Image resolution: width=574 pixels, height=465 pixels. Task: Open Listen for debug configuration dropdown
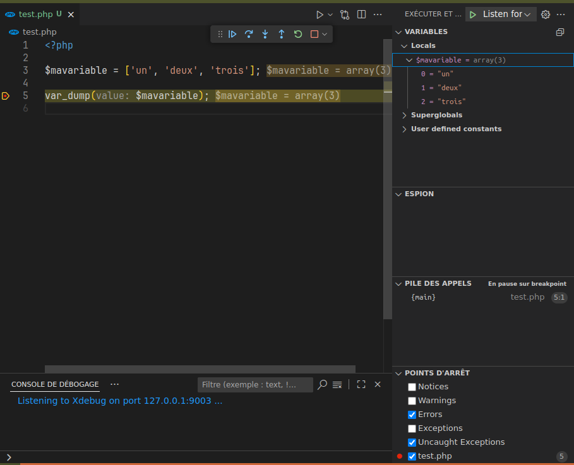coord(506,15)
